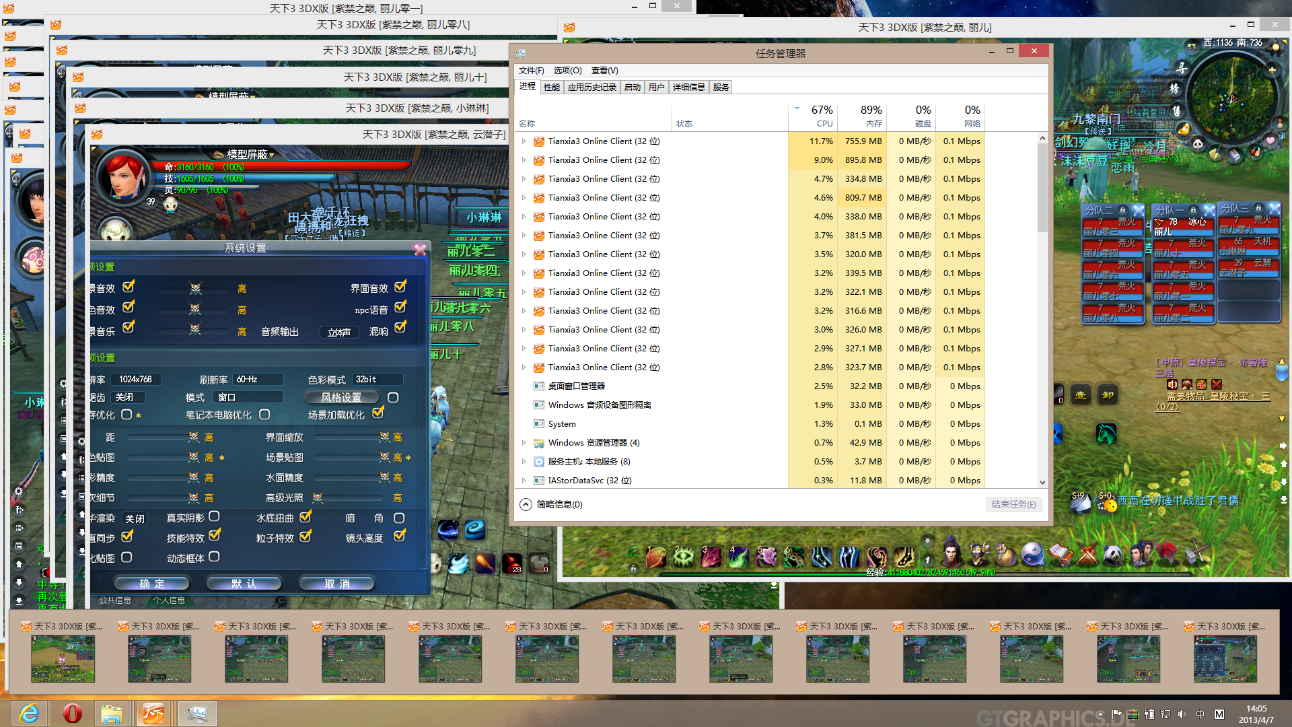Reset settings with the 默认 button

[x=244, y=584]
